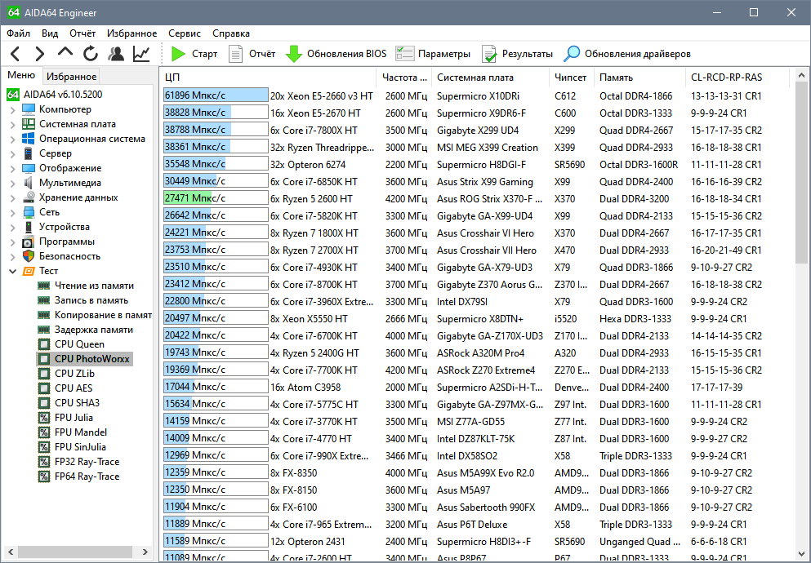The height and width of the screenshot is (563, 811).
Task: Expand the Операционная система tree node
Action: point(12,139)
